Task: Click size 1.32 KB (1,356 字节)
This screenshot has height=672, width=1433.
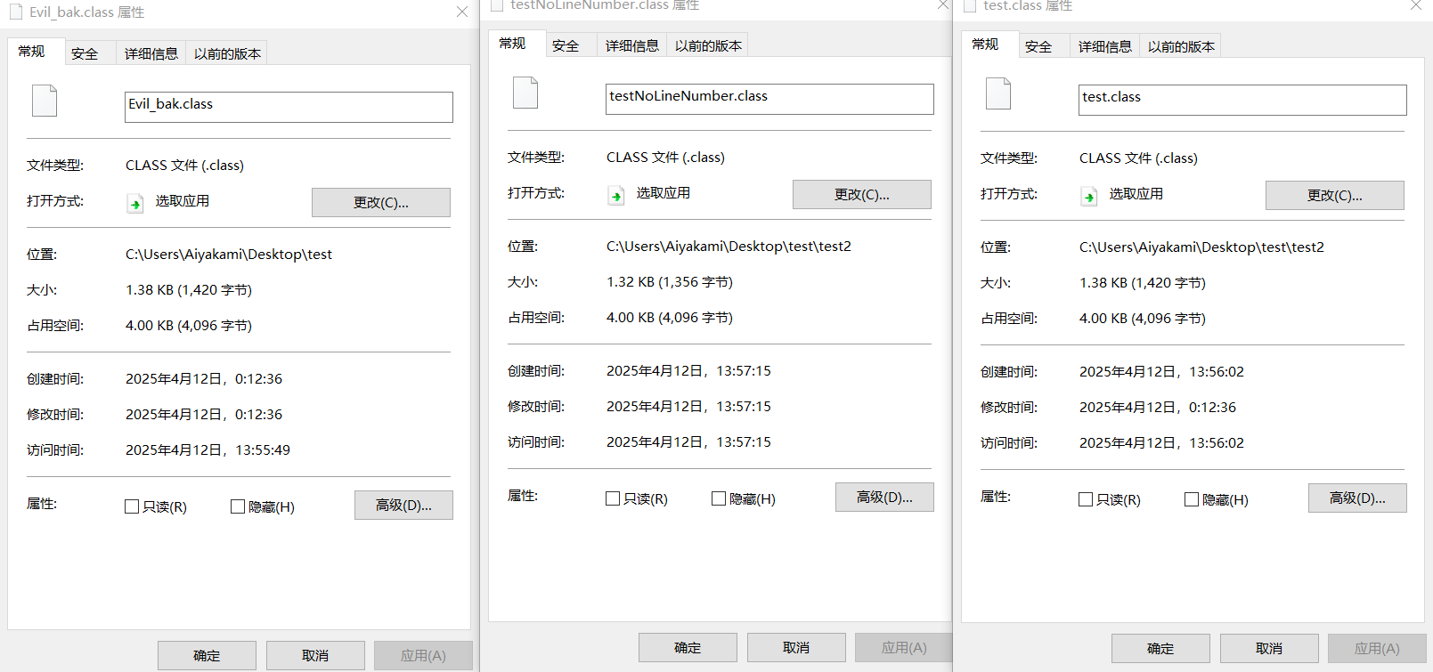Action: point(670,282)
